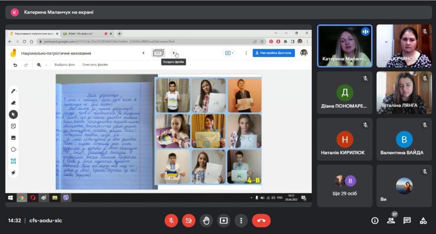
Task: Select the Pen tool in Jamboard
Action: [13, 91]
